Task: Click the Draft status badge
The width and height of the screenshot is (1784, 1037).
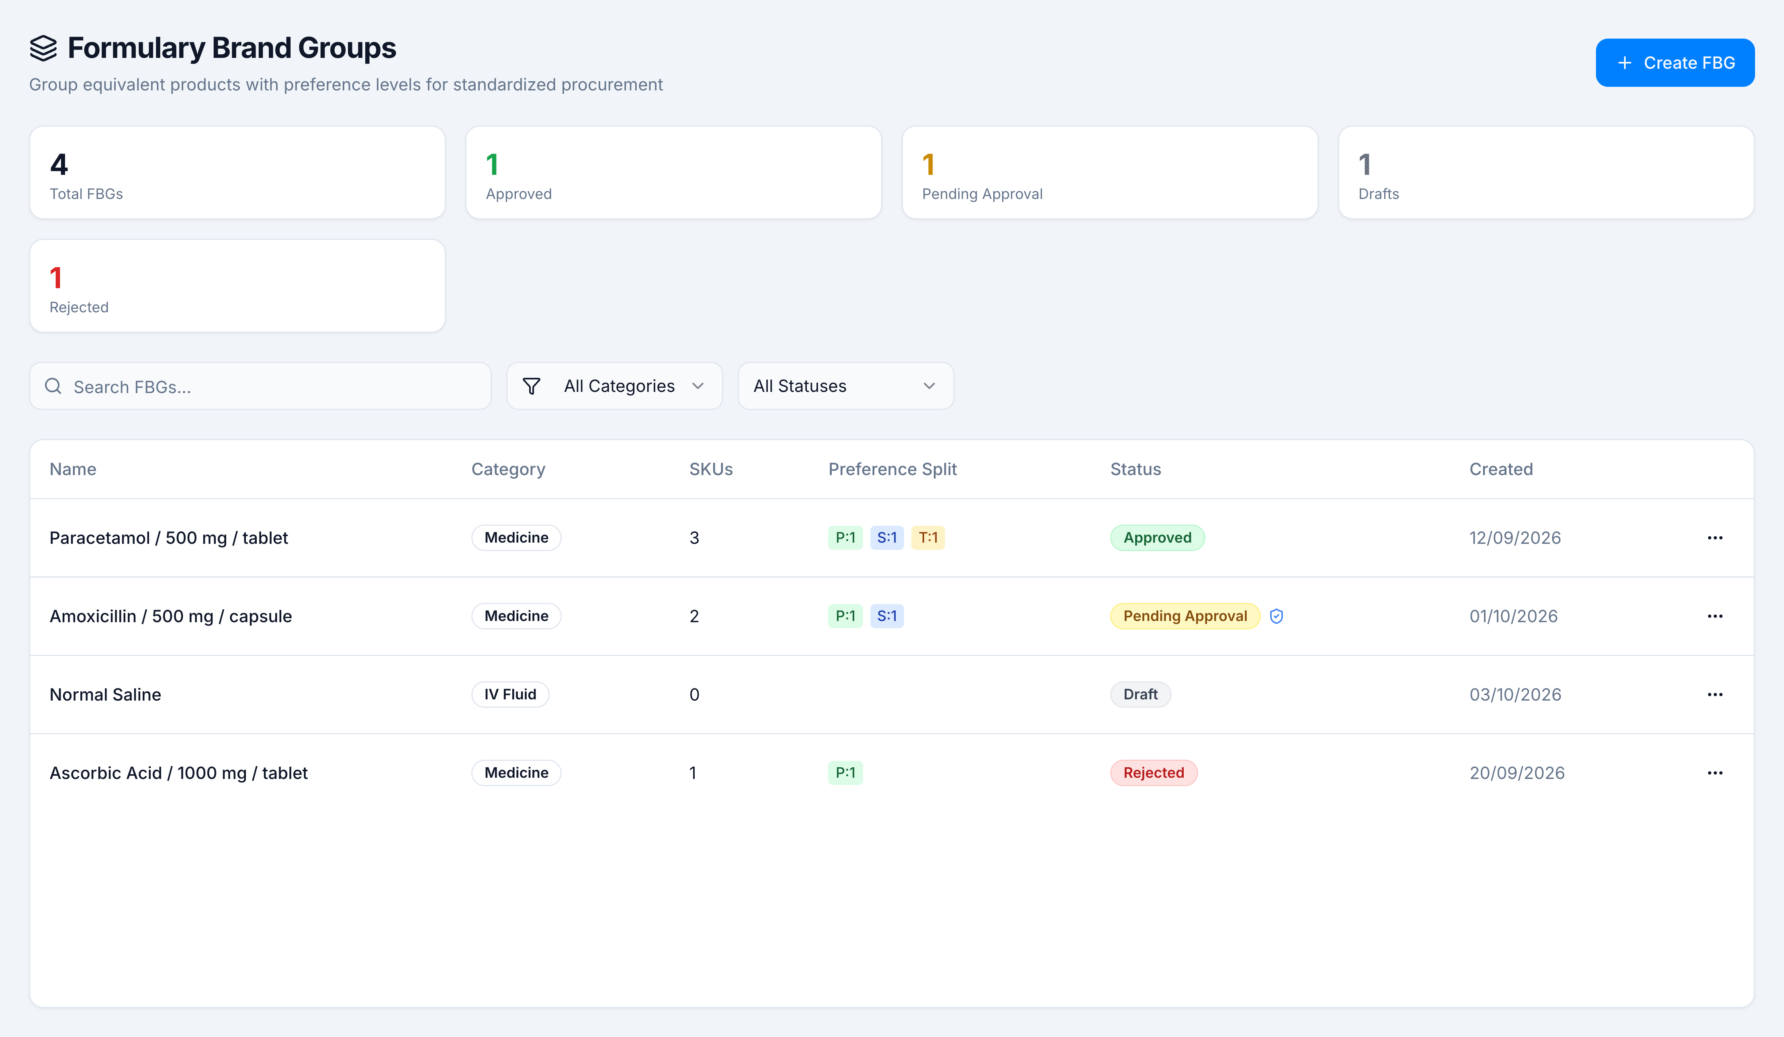Action: 1140,694
